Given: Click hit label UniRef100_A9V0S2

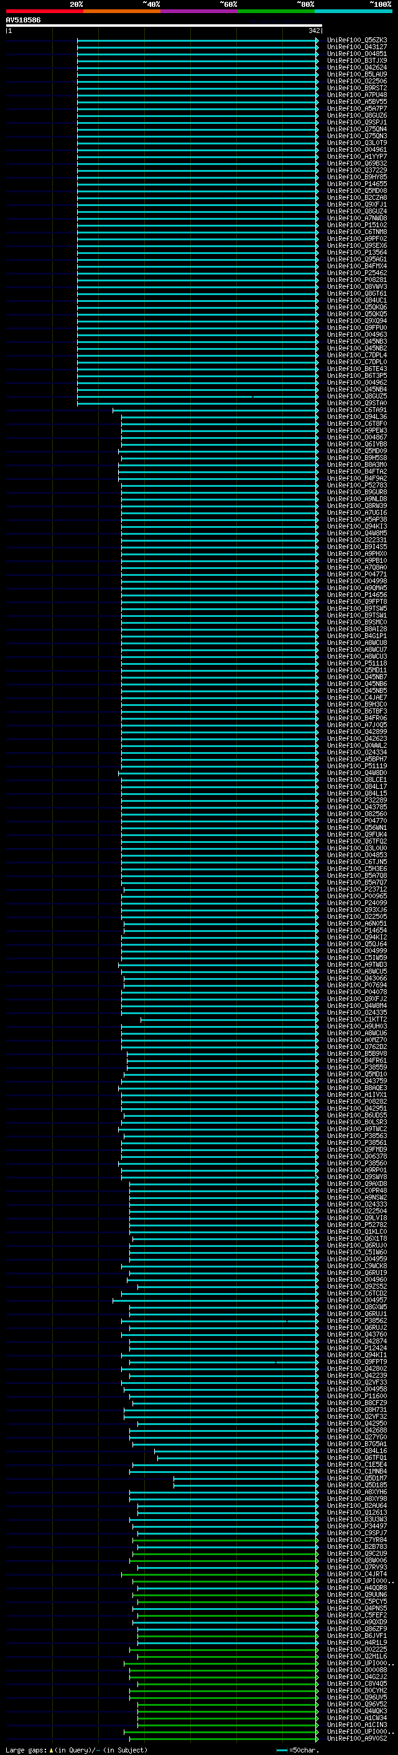Looking at the screenshot, I should [357, 1739].
